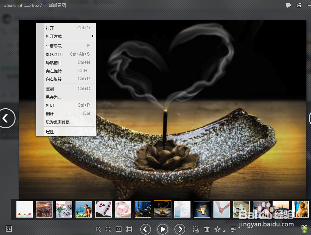
Task: Open the pastel blue cup thumbnail
Action: (x=182, y=209)
